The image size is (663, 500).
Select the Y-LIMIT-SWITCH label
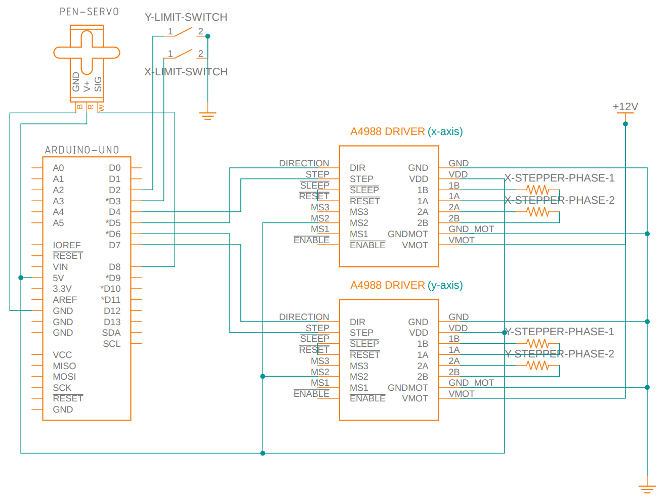[x=186, y=17]
